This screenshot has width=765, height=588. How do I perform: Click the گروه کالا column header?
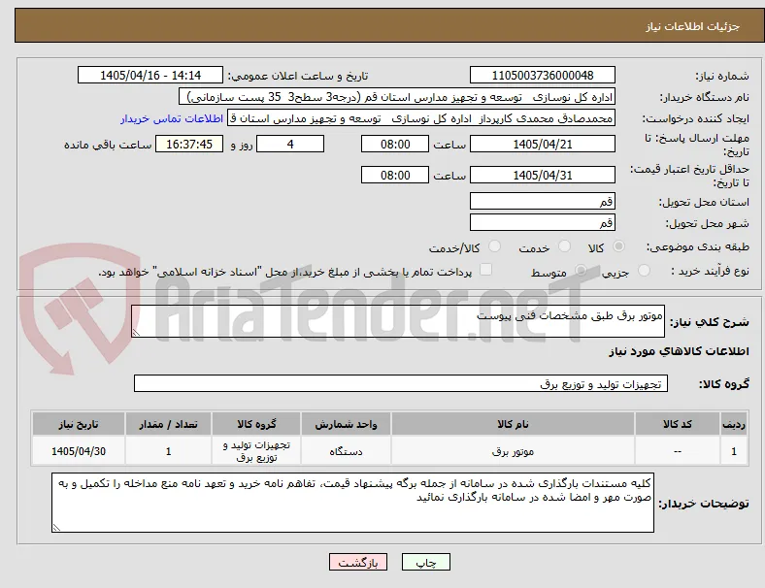pyautogui.click(x=256, y=424)
